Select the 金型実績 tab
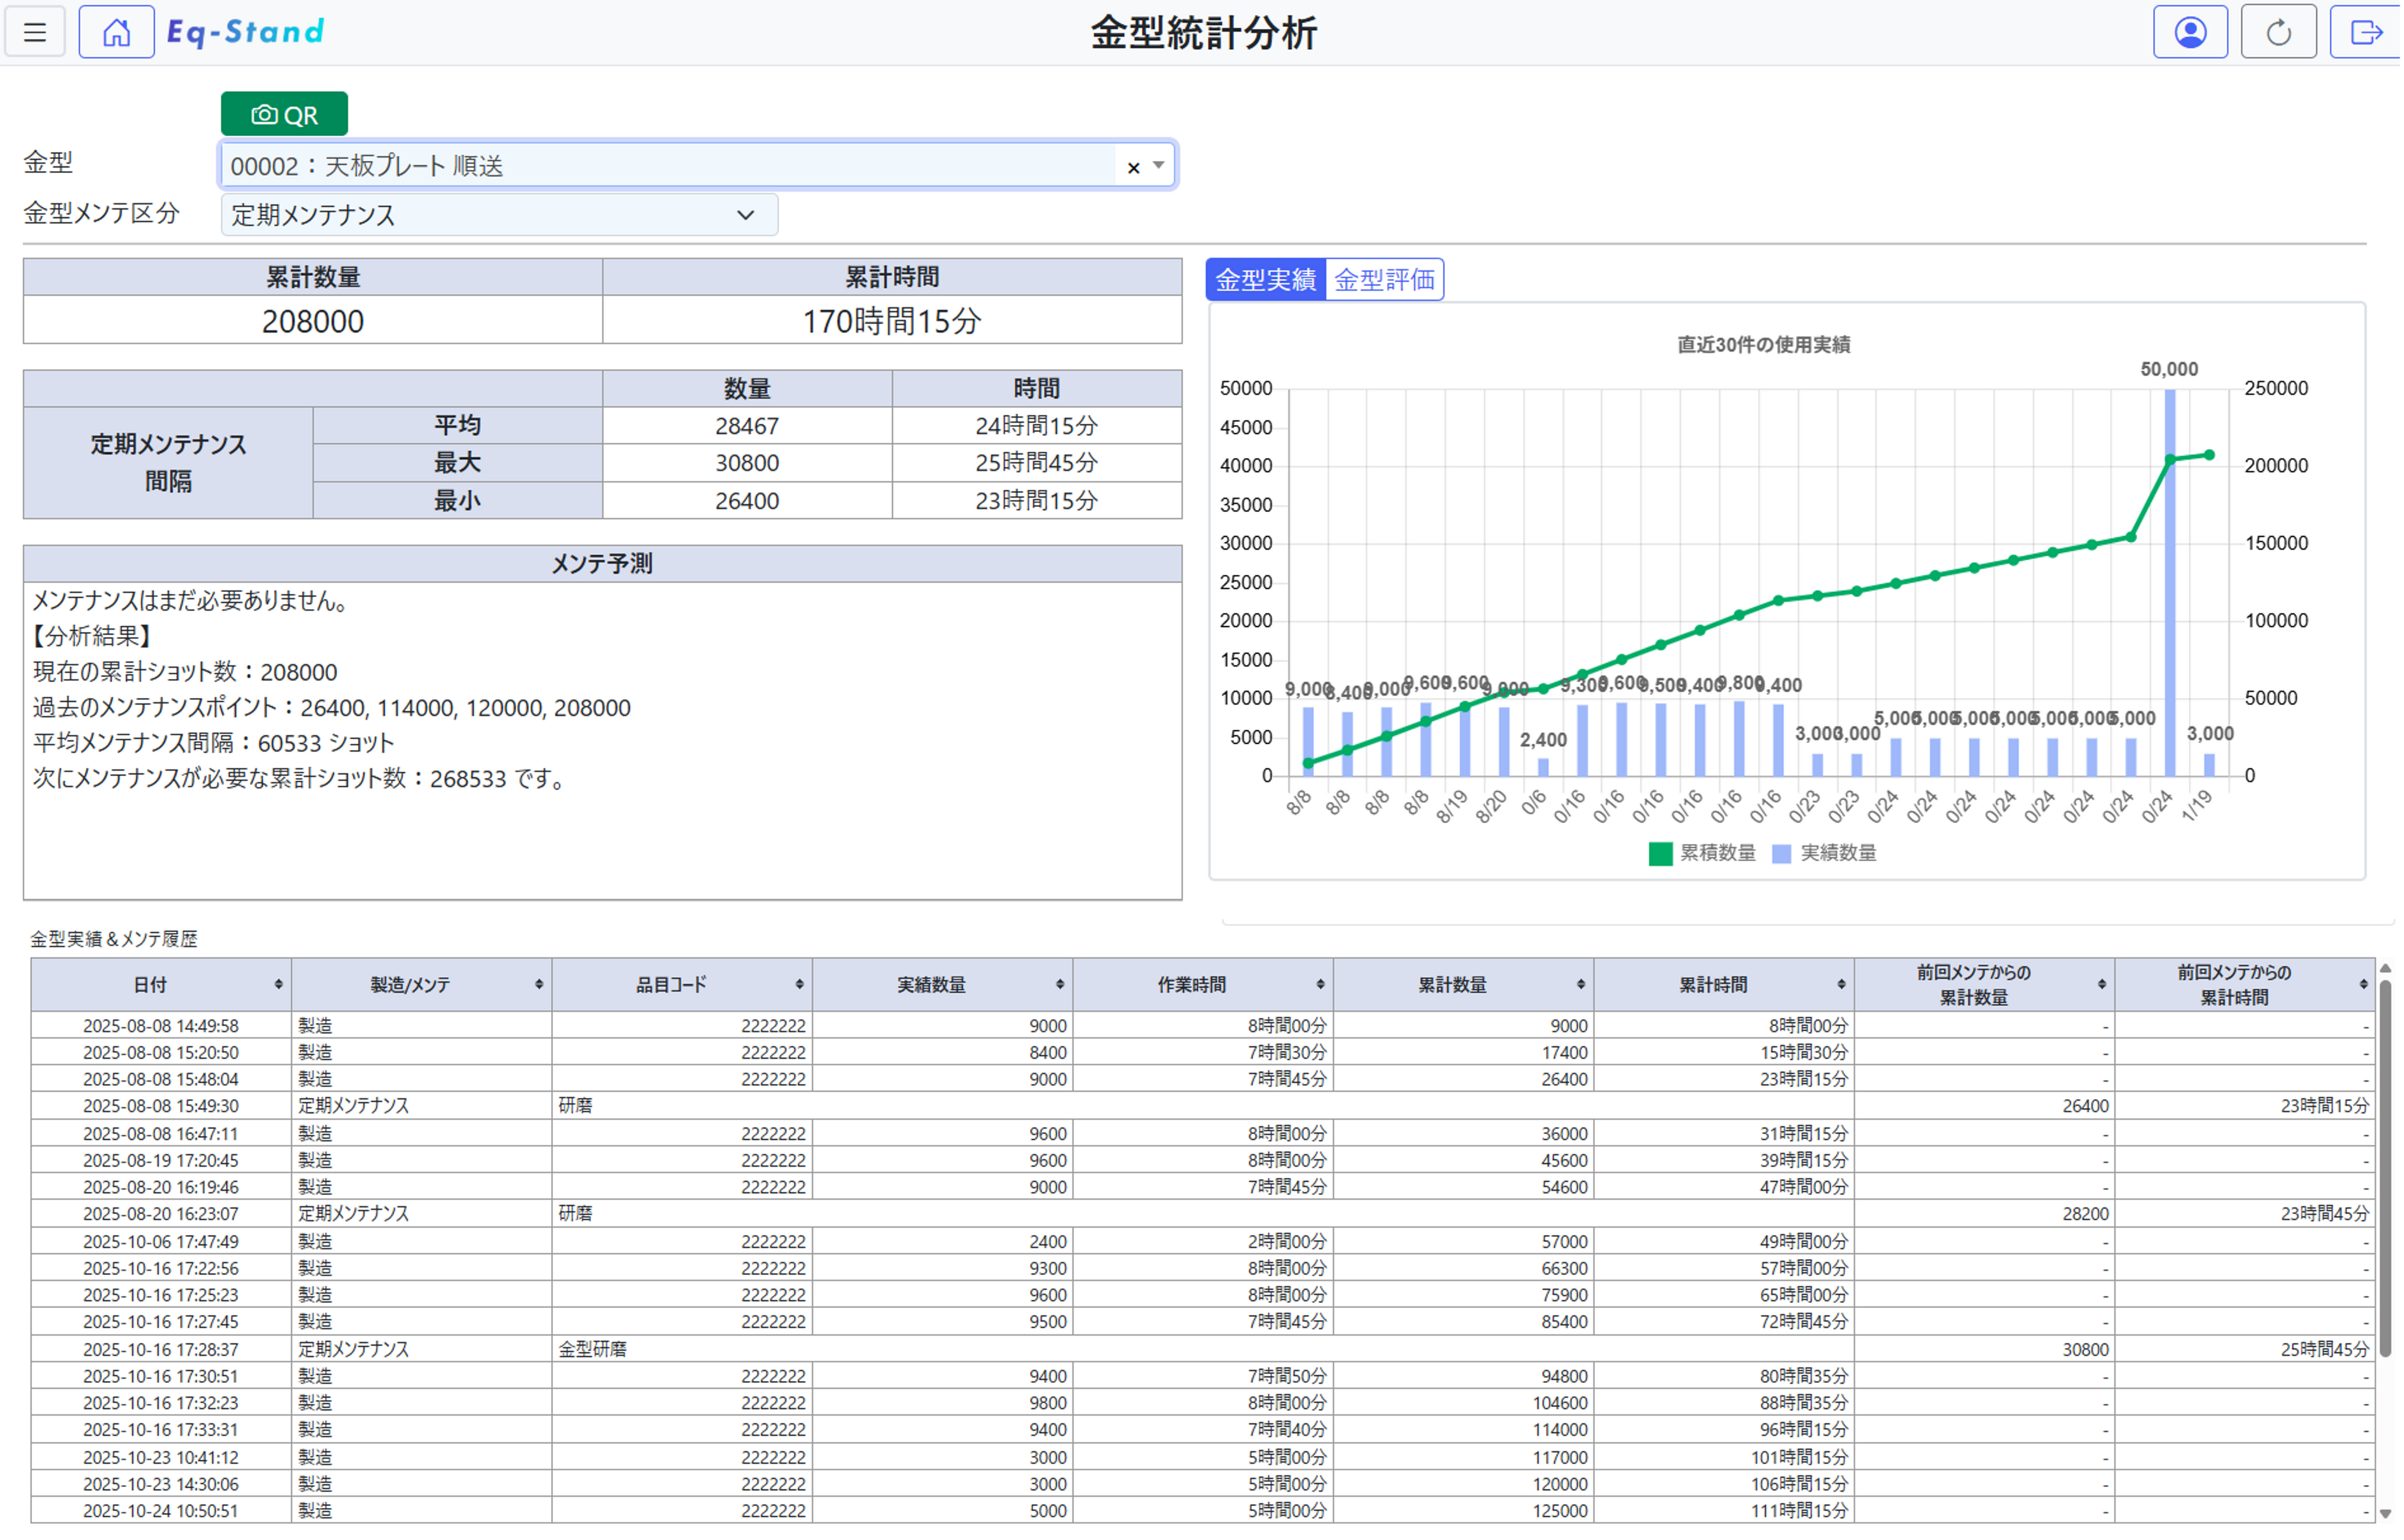The image size is (2404, 1540). coord(1265,280)
